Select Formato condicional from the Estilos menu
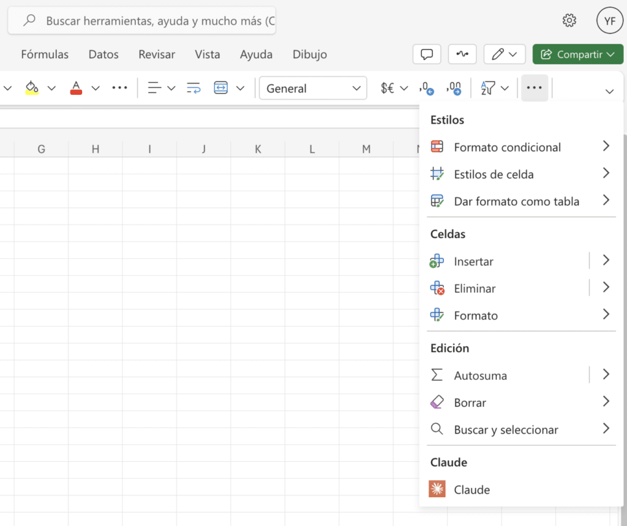Image resolution: width=627 pixels, height=526 pixels. coord(507,147)
